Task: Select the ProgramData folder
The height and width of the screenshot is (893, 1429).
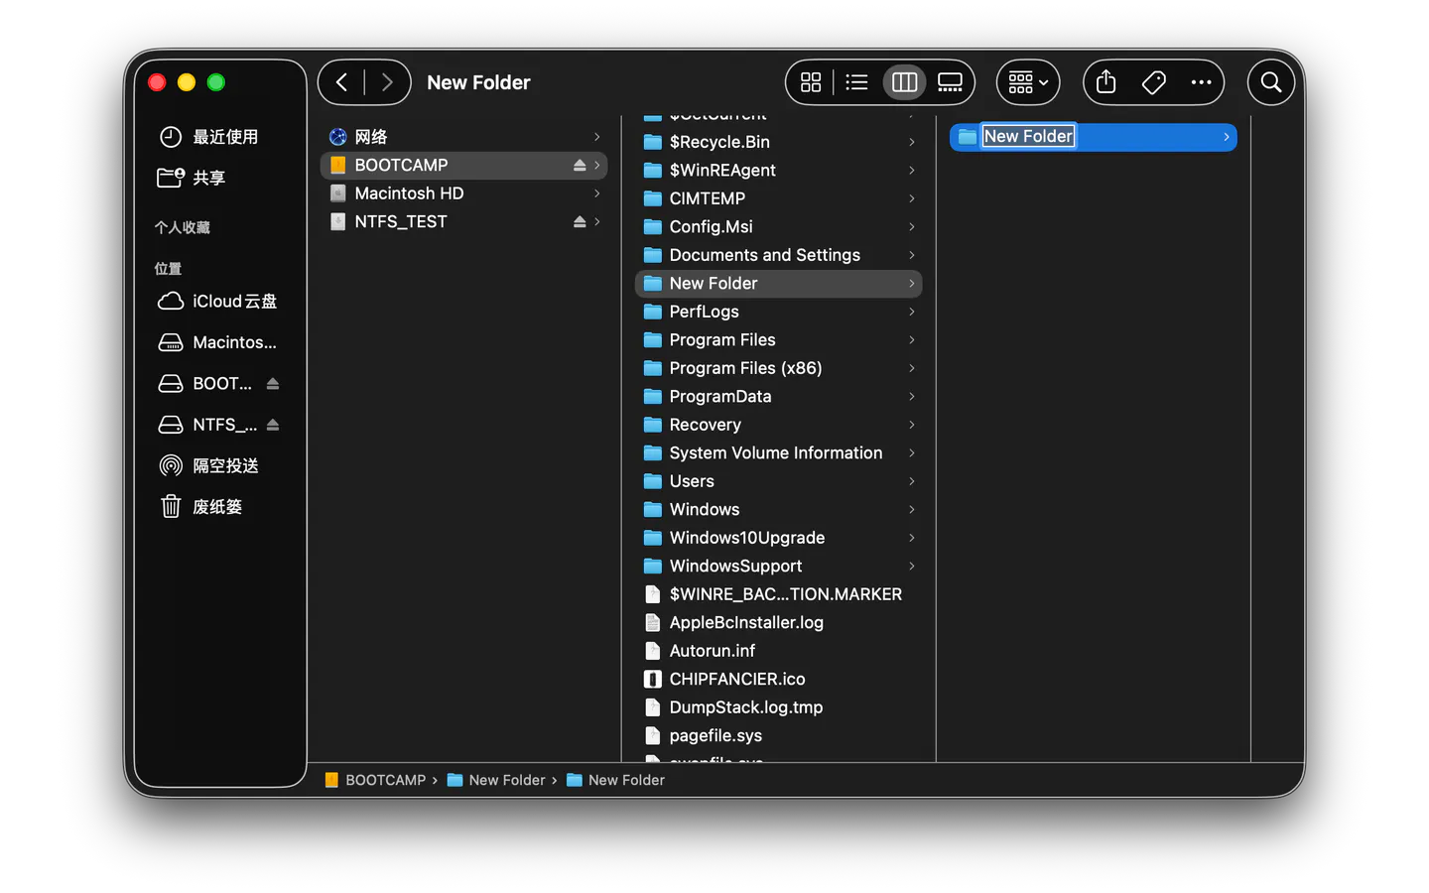Action: coord(778,396)
